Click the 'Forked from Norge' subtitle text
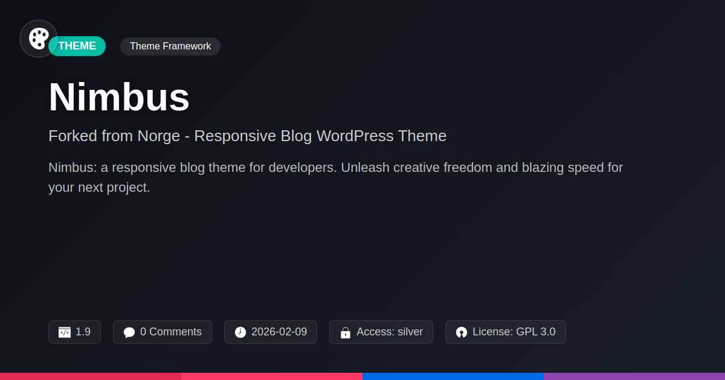 (x=247, y=136)
